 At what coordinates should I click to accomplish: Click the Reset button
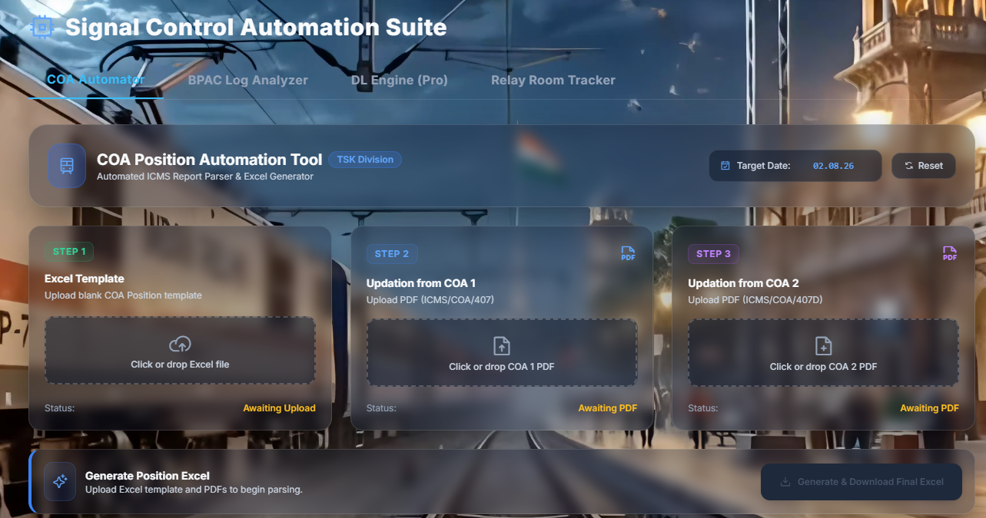click(924, 166)
